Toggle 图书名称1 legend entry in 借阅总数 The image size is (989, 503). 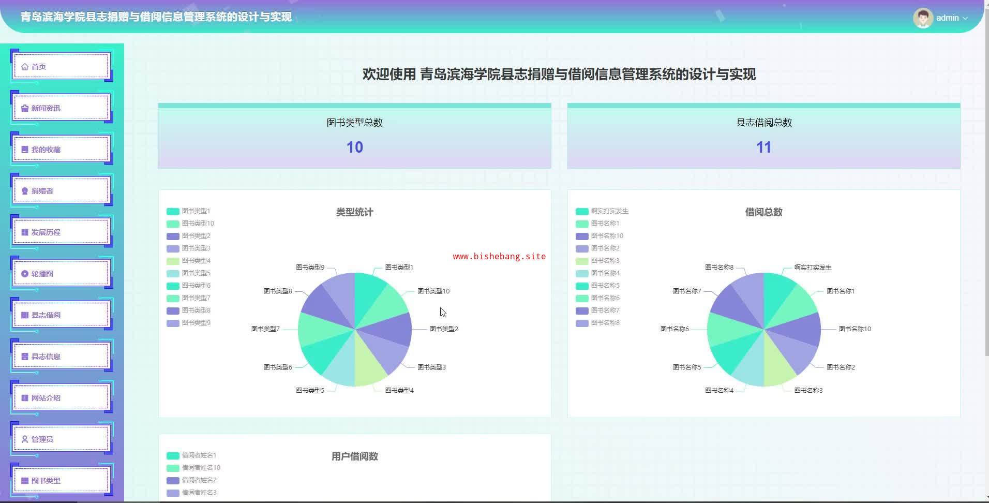click(x=597, y=224)
